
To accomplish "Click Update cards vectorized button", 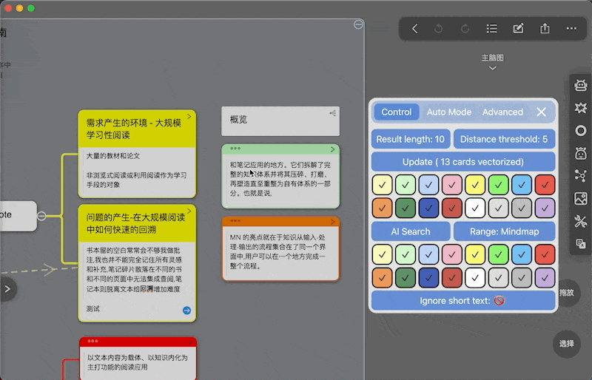I will (x=463, y=162).
